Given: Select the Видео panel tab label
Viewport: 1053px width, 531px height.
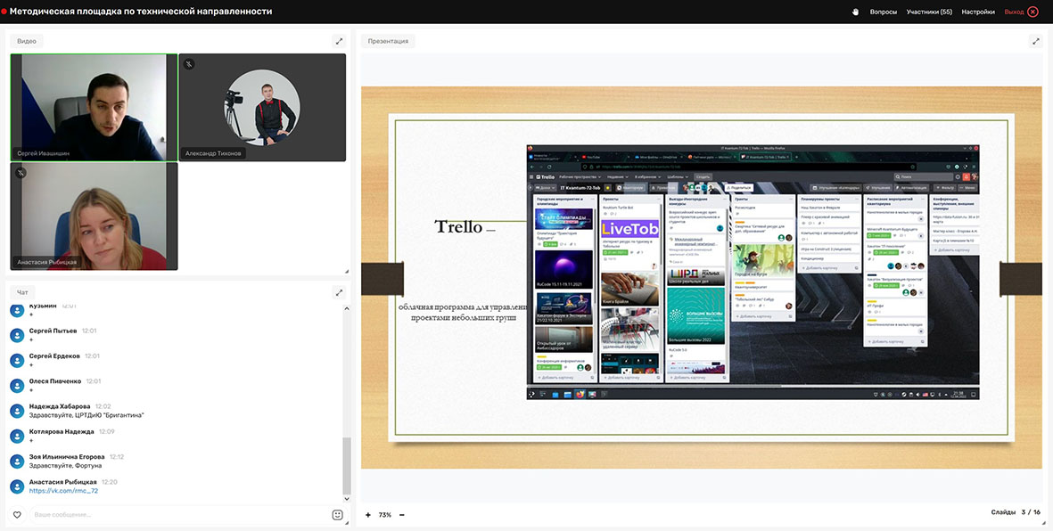Looking at the screenshot, I should [x=27, y=41].
